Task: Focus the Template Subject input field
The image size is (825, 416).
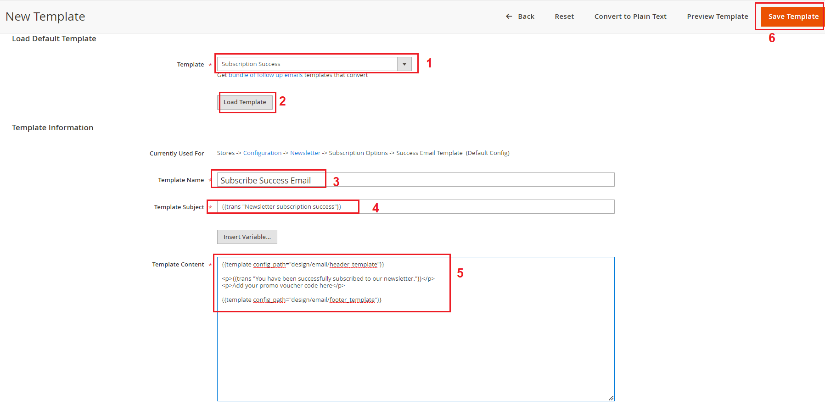Action: coord(415,207)
